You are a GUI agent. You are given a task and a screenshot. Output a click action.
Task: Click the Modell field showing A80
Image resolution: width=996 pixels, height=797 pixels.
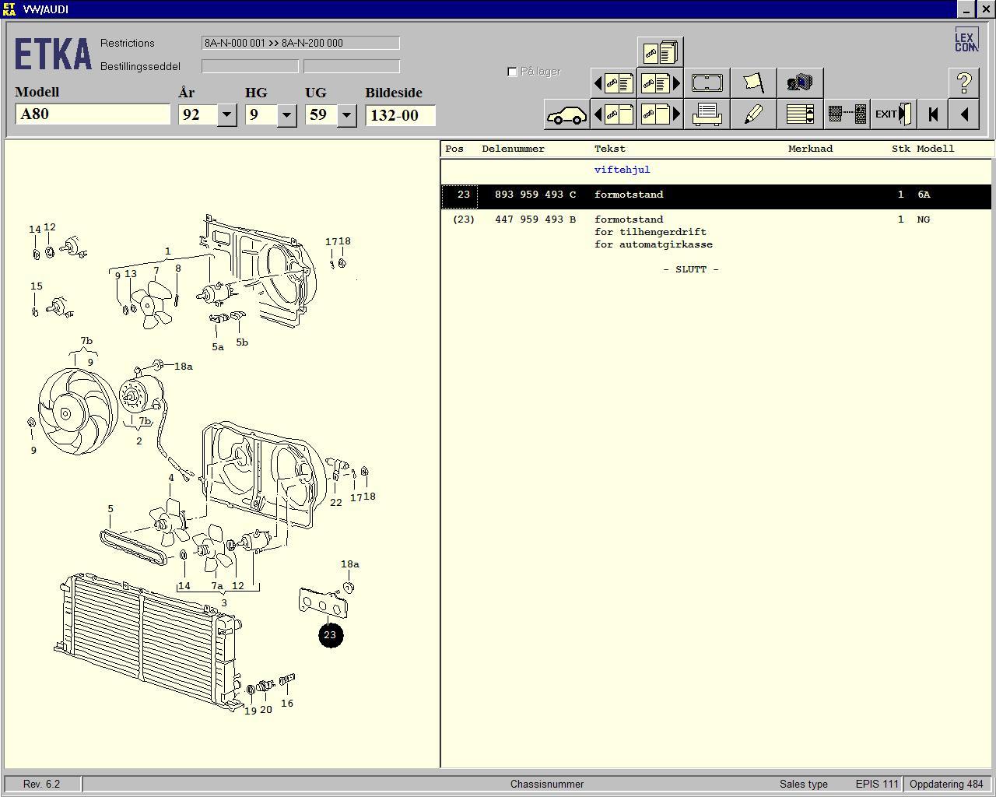point(93,114)
